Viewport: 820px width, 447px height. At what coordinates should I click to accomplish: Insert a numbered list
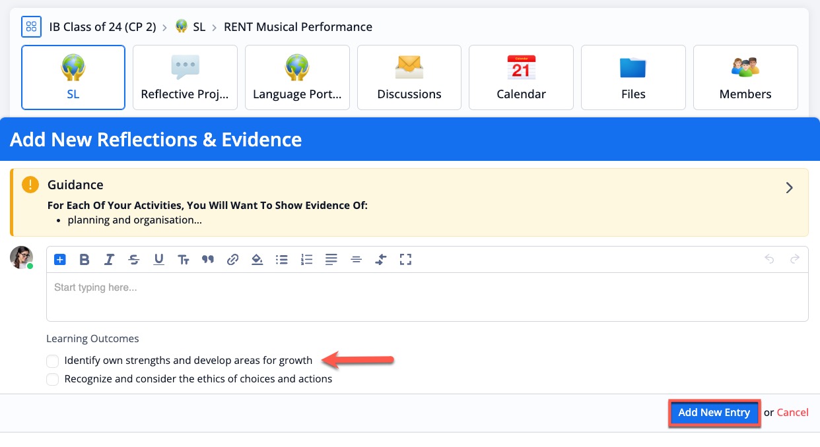click(x=306, y=260)
